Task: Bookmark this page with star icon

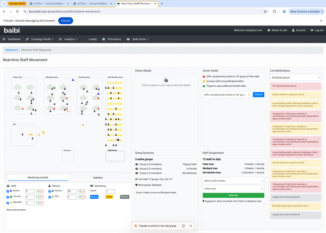Action: (x=265, y=12)
